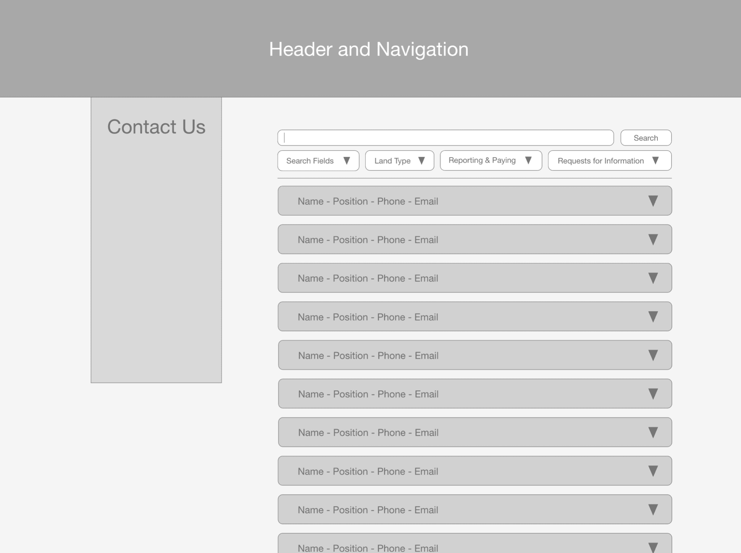Expand the seventh contact row arrow
This screenshot has height=553, width=741.
coord(653,433)
